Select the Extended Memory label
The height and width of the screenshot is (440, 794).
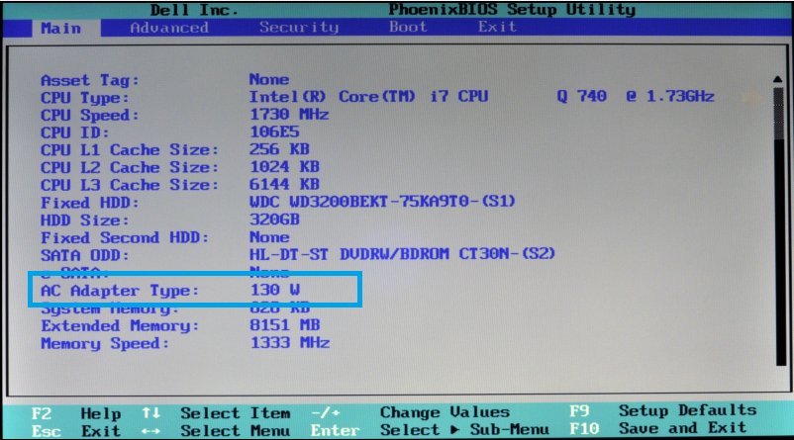click(120, 325)
